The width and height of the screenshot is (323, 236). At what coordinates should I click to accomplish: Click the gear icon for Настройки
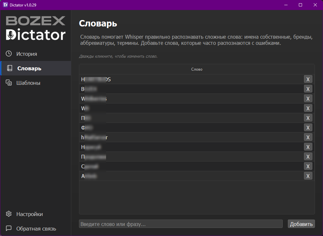point(9,214)
